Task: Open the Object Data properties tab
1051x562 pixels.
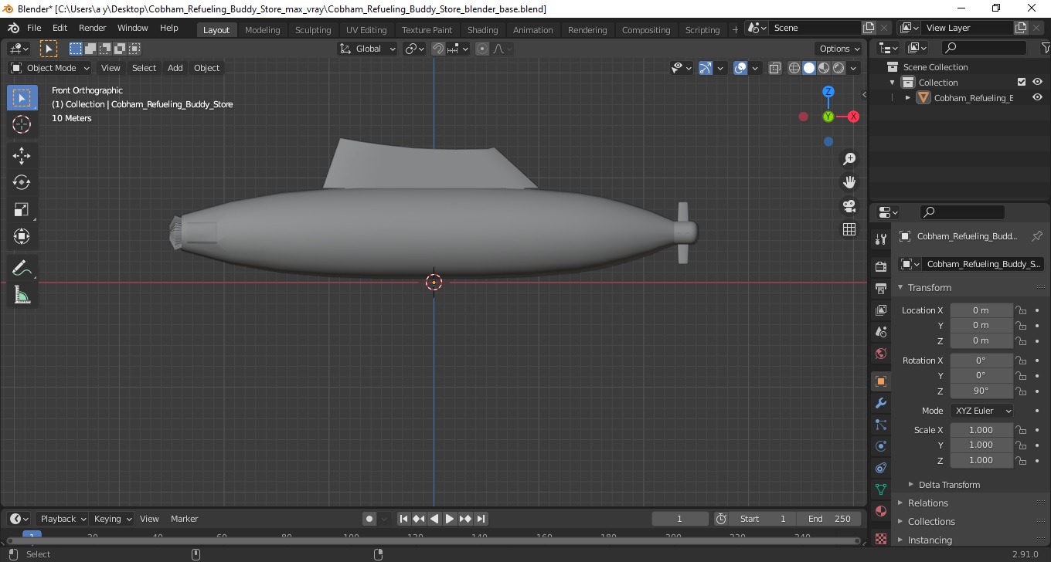Action: (x=880, y=489)
